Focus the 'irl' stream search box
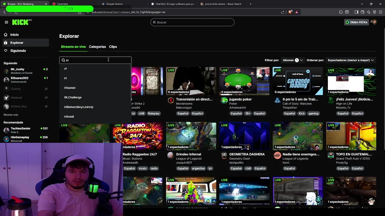The width and height of the screenshot is (385, 216). pyautogui.click(x=95, y=60)
